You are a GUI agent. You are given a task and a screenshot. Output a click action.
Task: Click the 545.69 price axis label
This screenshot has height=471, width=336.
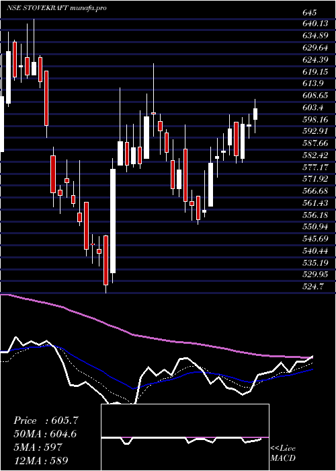pyautogui.click(x=315, y=238)
